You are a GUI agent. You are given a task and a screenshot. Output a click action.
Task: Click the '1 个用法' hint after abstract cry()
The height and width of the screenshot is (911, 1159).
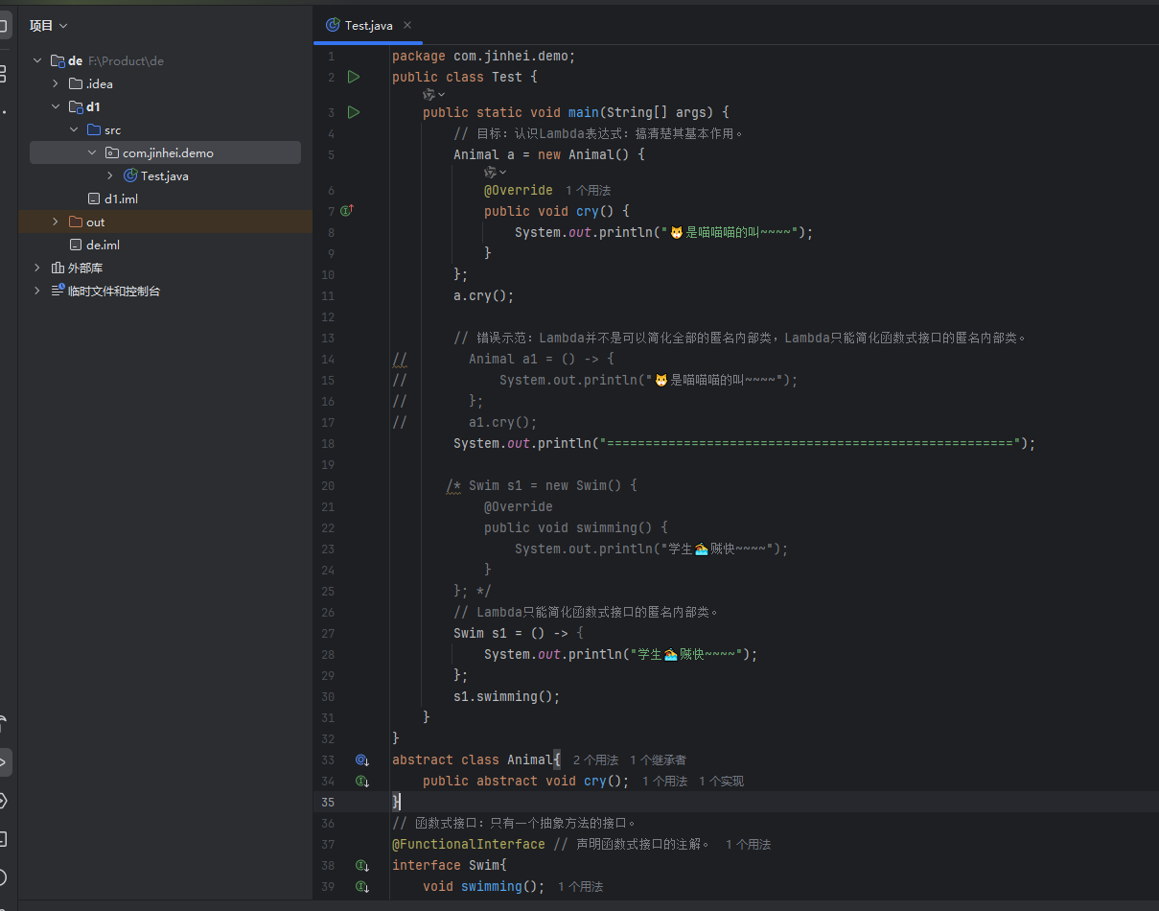point(664,781)
